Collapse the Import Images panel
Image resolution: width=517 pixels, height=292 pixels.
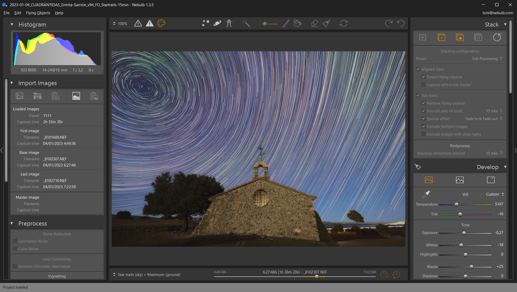[12, 83]
